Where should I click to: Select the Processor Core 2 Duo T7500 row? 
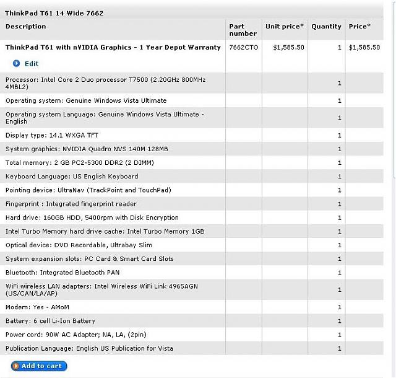(105, 83)
